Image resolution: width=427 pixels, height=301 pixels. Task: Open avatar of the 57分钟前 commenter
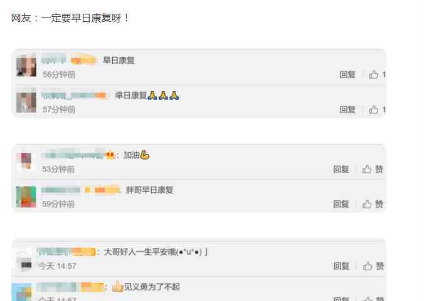pos(26,103)
